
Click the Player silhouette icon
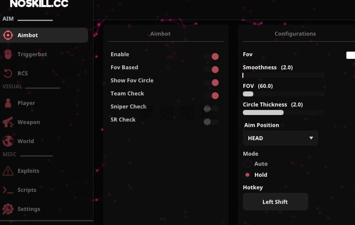click(8, 103)
